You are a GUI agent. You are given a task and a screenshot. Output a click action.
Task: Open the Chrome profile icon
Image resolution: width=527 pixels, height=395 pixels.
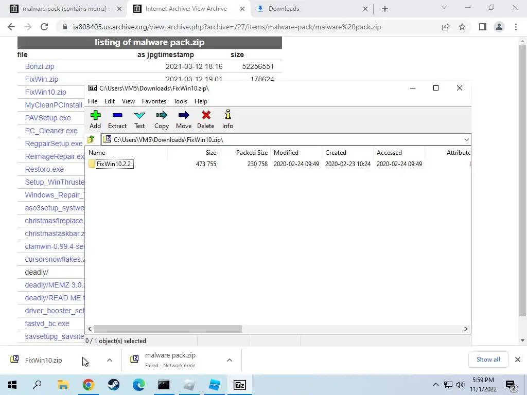point(499,27)
